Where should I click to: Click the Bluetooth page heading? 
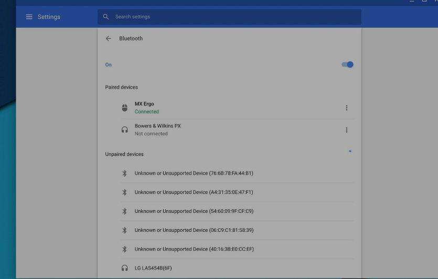tap(131, 38)
